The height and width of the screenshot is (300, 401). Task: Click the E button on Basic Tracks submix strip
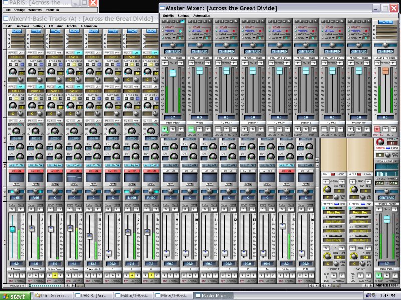tap(164, 21)
